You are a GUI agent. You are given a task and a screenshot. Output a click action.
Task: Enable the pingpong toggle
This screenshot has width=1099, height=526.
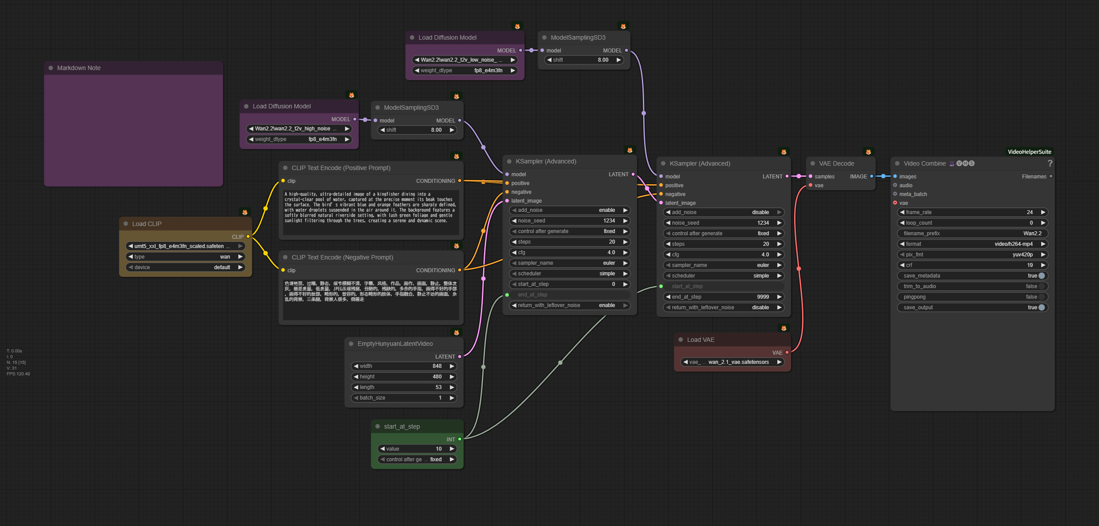pyautogui.click(x=1041, y=297)
